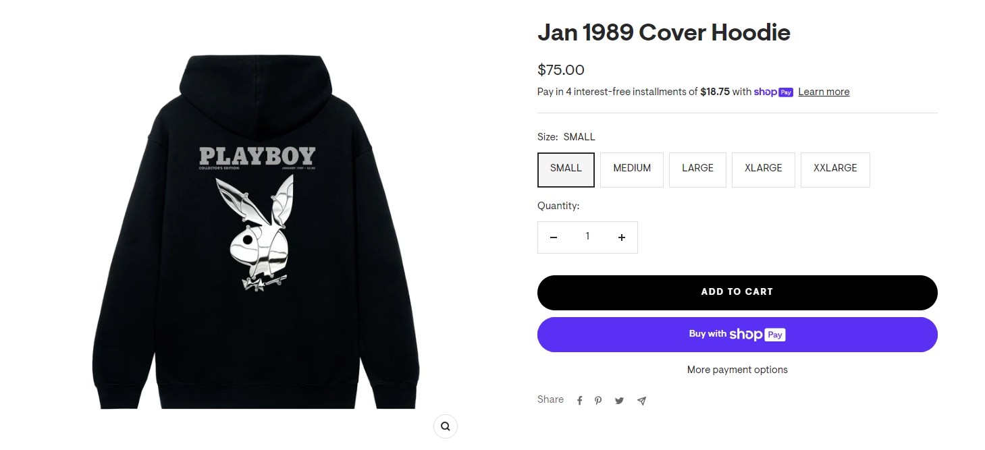This screenshot has width=985, height=450.
Task: Click the Shop Pay logo in the installments line
Action: click(x=773, y=92)
